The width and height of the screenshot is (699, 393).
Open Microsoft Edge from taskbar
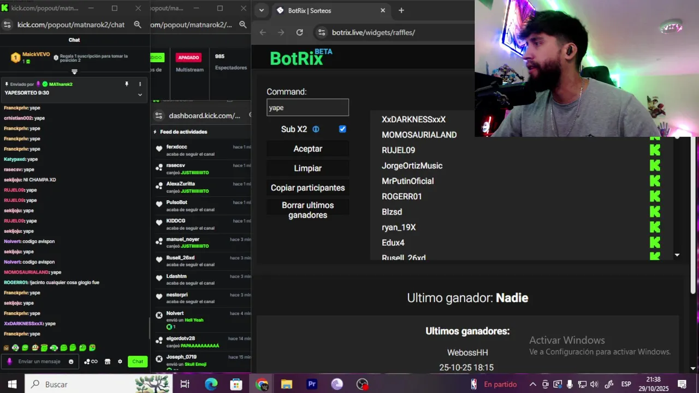click(211, 384)
